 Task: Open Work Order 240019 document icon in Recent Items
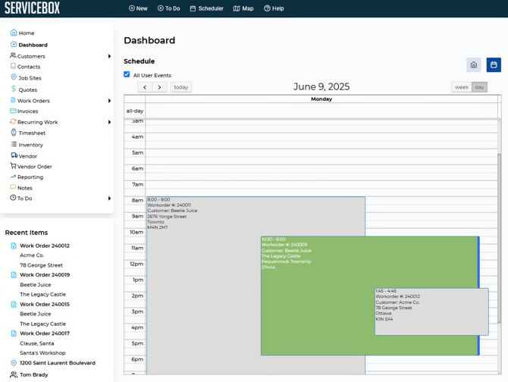pyautogui.click(x=14, y=275)
